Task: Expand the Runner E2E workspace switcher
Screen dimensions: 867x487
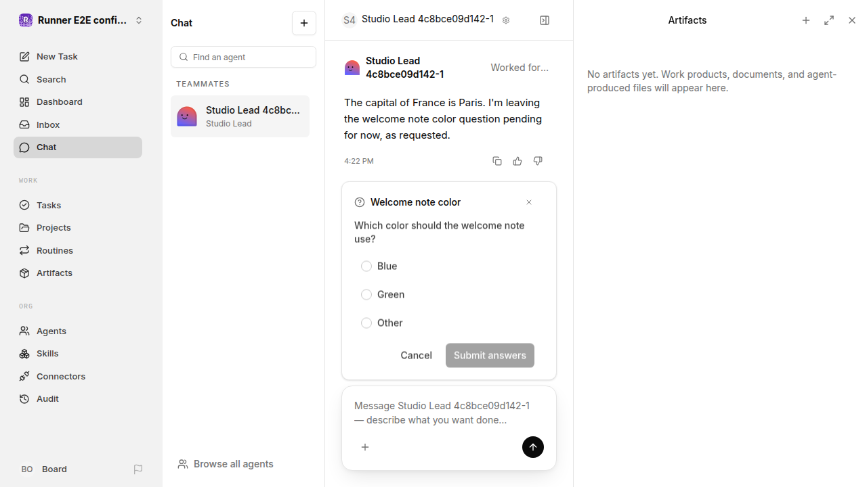Action: point(81,20)
